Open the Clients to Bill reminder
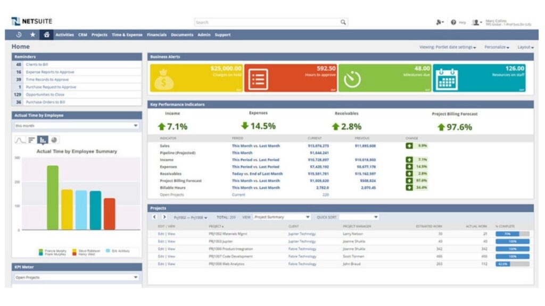 [37, 64]
